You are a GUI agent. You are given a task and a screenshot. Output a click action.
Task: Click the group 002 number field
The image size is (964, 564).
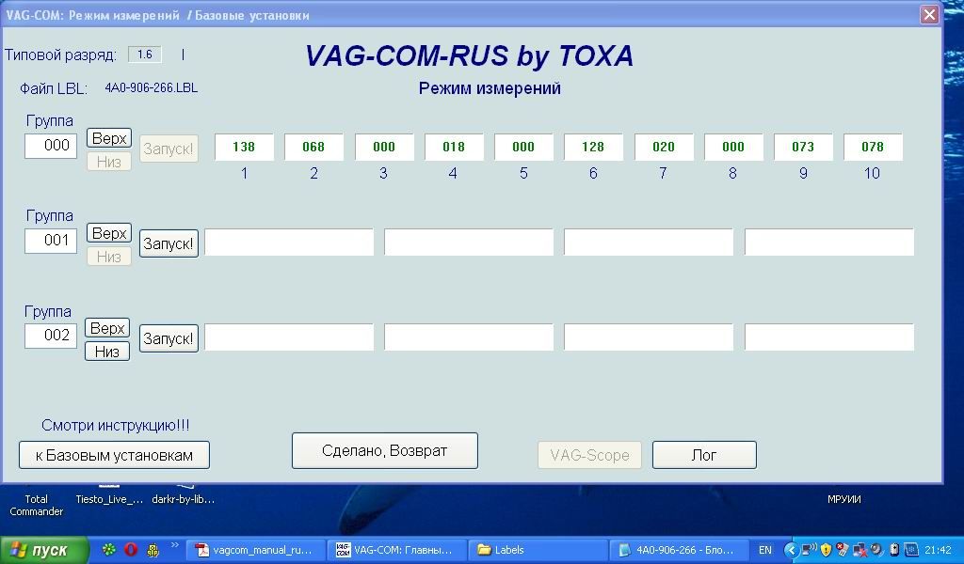coord(51,336)
